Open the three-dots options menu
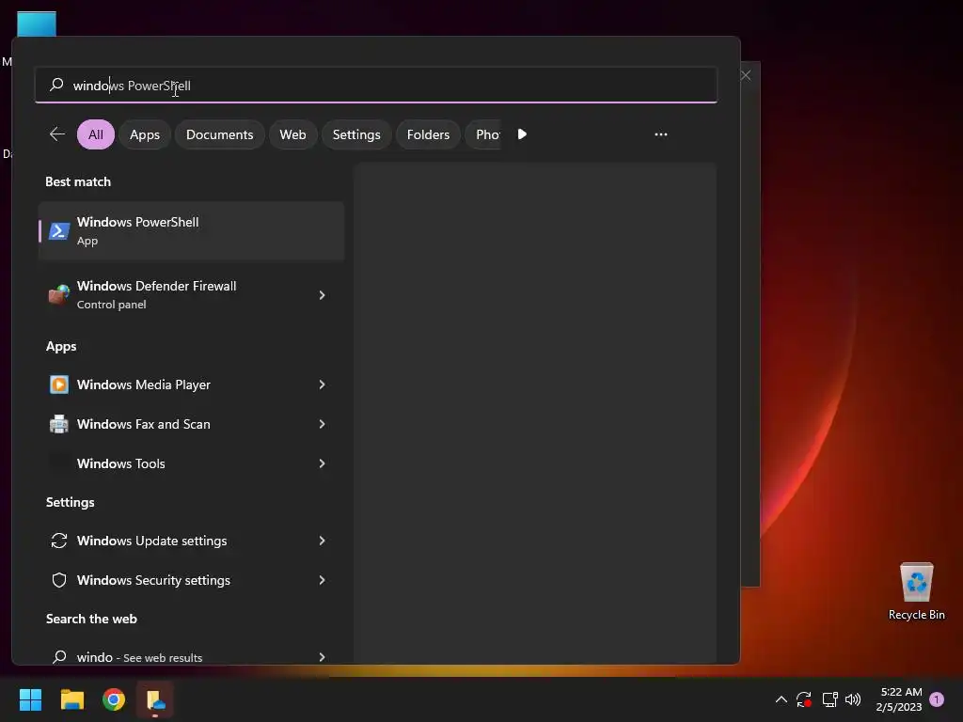 click(661, 133)
